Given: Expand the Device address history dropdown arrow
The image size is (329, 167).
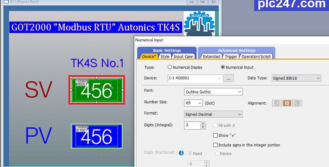Looking at the screenshot, I should [x=219, y=78].
